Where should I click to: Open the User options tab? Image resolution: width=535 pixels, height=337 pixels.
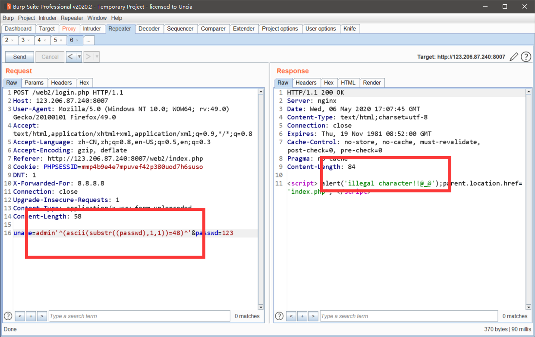[x=321, y=29]
